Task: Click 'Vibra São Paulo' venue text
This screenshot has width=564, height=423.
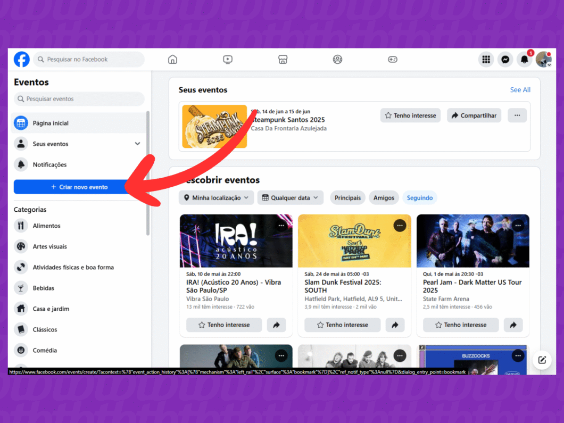Action: tap(208, 299)
